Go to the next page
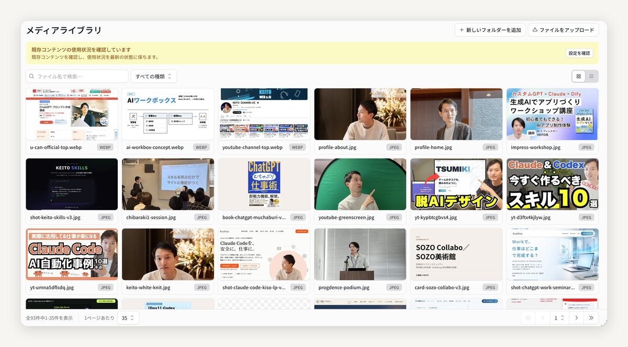This screenshot has width=628, height=347. pyautogui.click(x=577, y=318)
